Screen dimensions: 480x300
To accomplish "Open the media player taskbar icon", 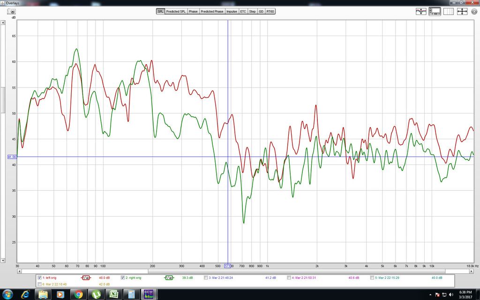I will [x=60, y=294].
